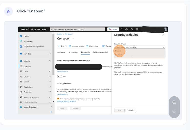This screenshot has height=130, width=190.
Task: Click the Identity Governance icon
Action: coord(21,97)
